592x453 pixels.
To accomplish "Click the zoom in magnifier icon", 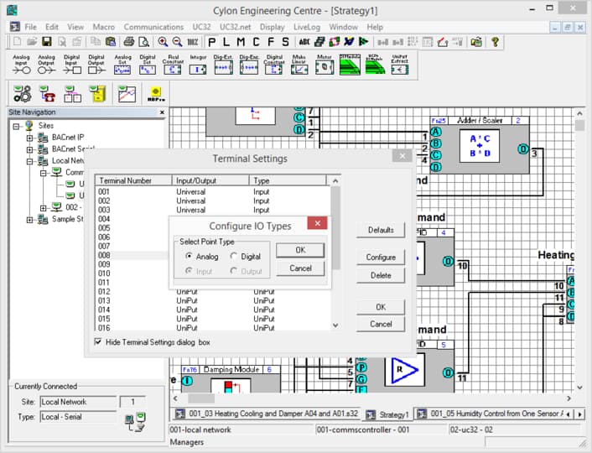I will tap(162, 41).
